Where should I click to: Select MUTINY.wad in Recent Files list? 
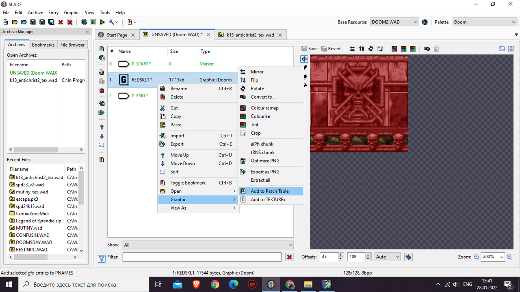point(29,228)
